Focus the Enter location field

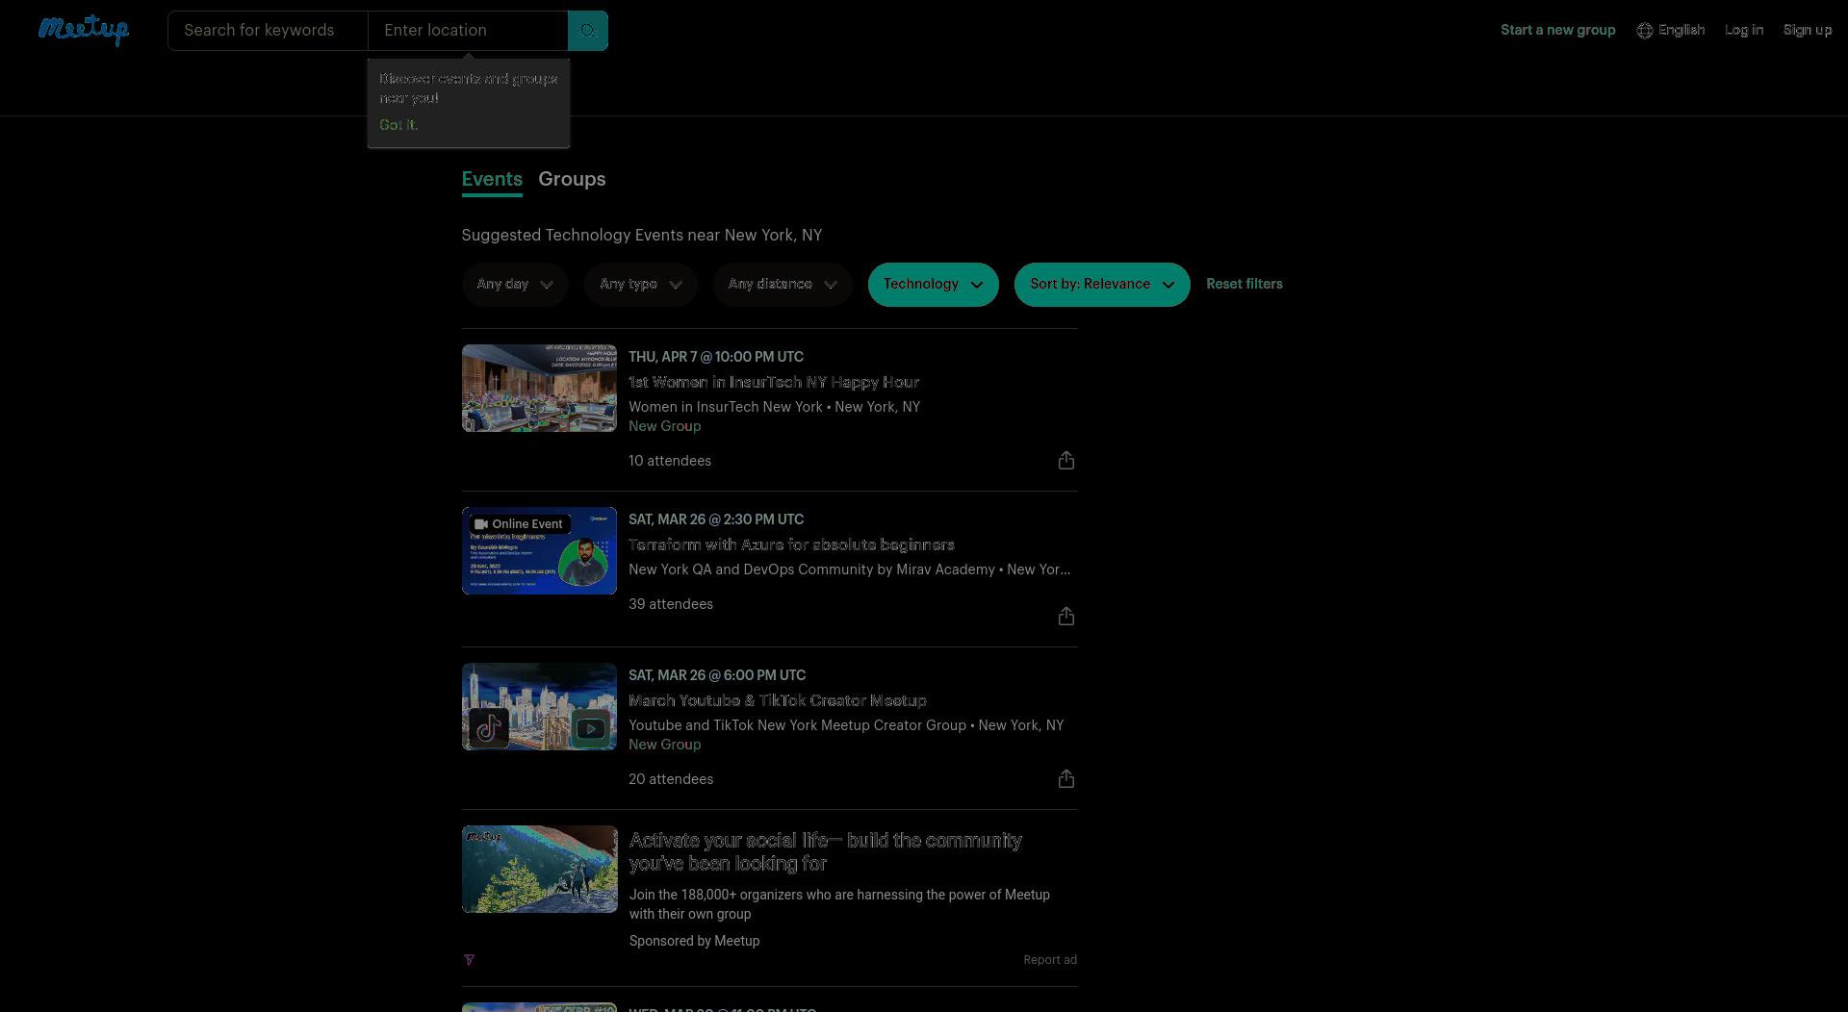pos(468,31)
